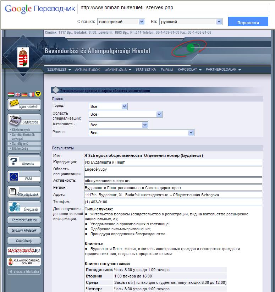275x292 pixels.
Task: Open the SZERVEZET menu
Action: tap(59, 70)
